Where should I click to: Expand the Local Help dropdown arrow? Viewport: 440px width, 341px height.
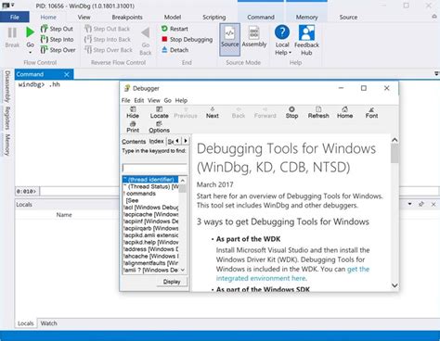point(290,53)
